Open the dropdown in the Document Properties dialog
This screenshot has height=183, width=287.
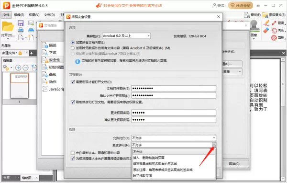(x=240, y=71)
